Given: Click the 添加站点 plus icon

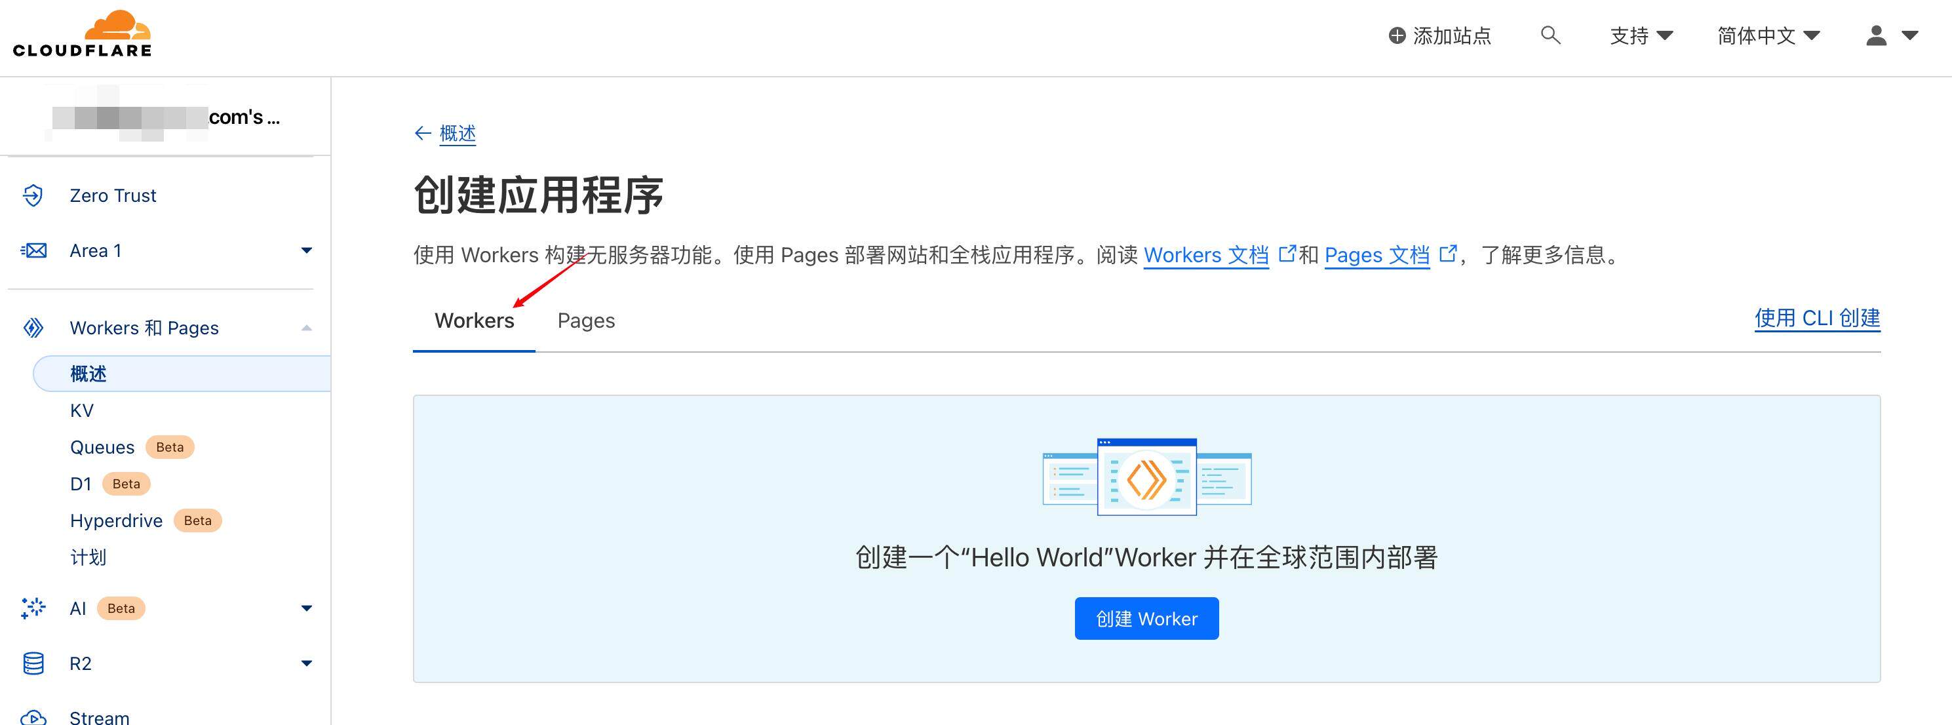Looking at the screenshot, I should point(1397,35).
